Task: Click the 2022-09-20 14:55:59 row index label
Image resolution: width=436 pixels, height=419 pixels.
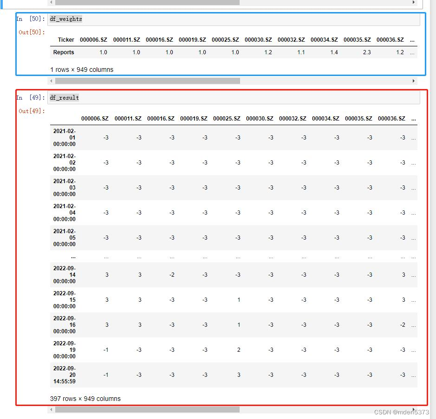Action: pyautogui.click(x=65, y=375)
